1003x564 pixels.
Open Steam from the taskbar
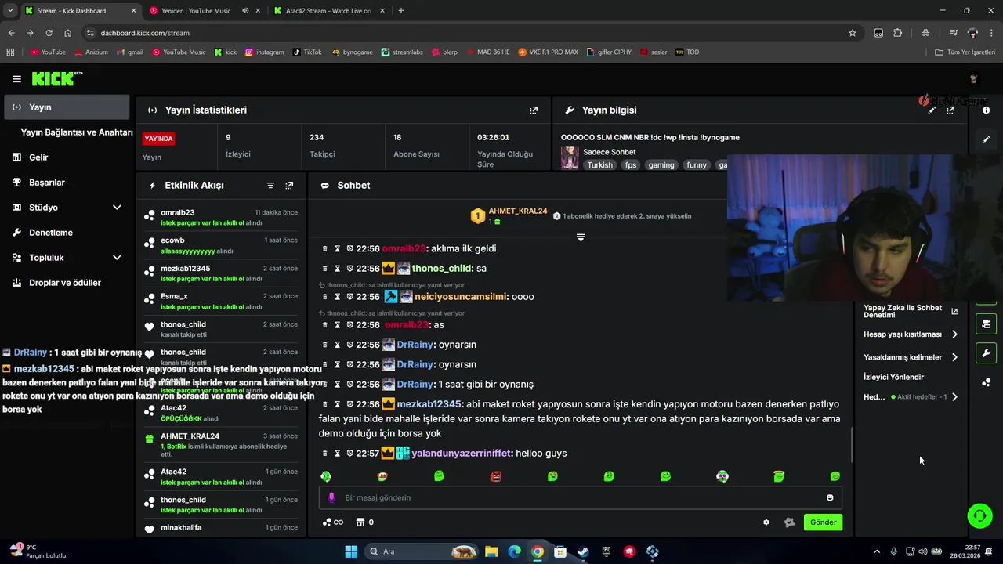click(583, 551)
